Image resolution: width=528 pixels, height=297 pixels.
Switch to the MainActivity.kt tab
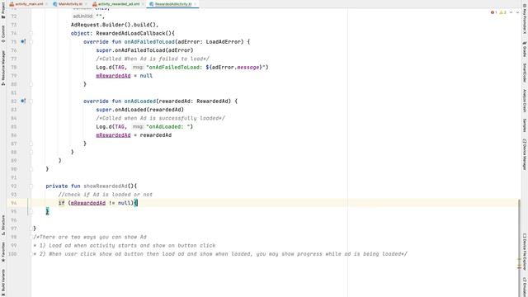coord(70,4)
